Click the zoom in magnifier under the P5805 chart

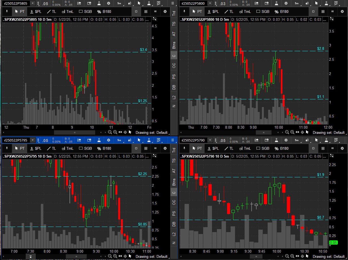click(x=115, y=132)
